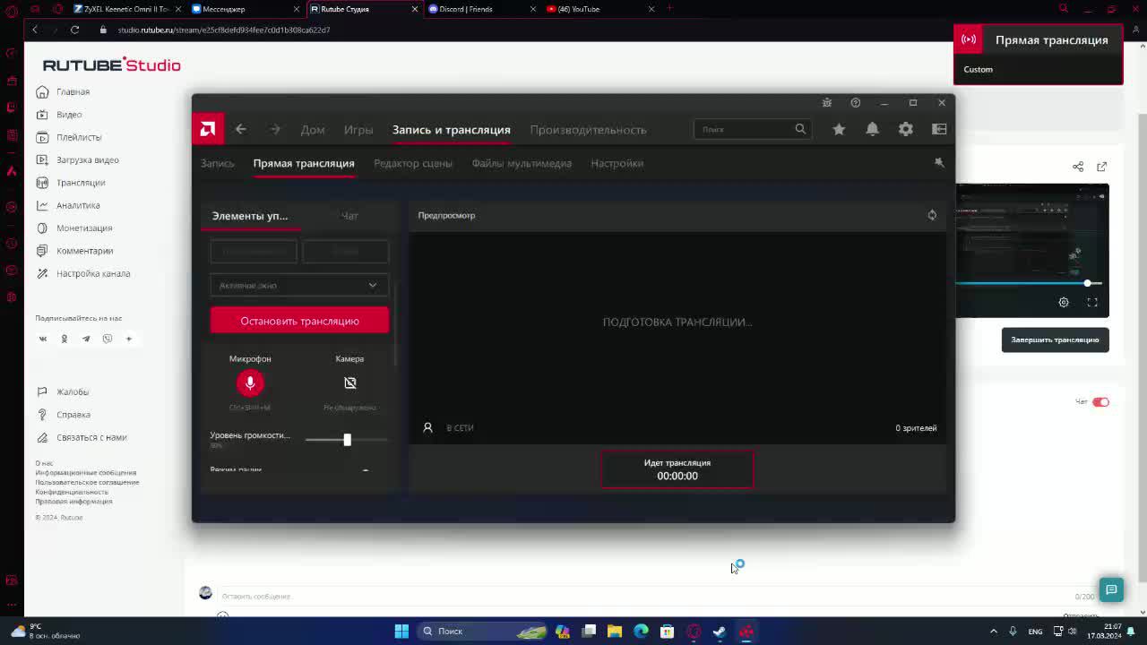Open Windows Start menu

click(x=401, y=632)
